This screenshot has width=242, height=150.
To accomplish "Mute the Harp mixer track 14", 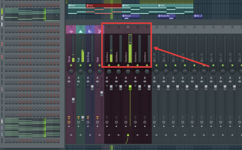I will [99, 65].
